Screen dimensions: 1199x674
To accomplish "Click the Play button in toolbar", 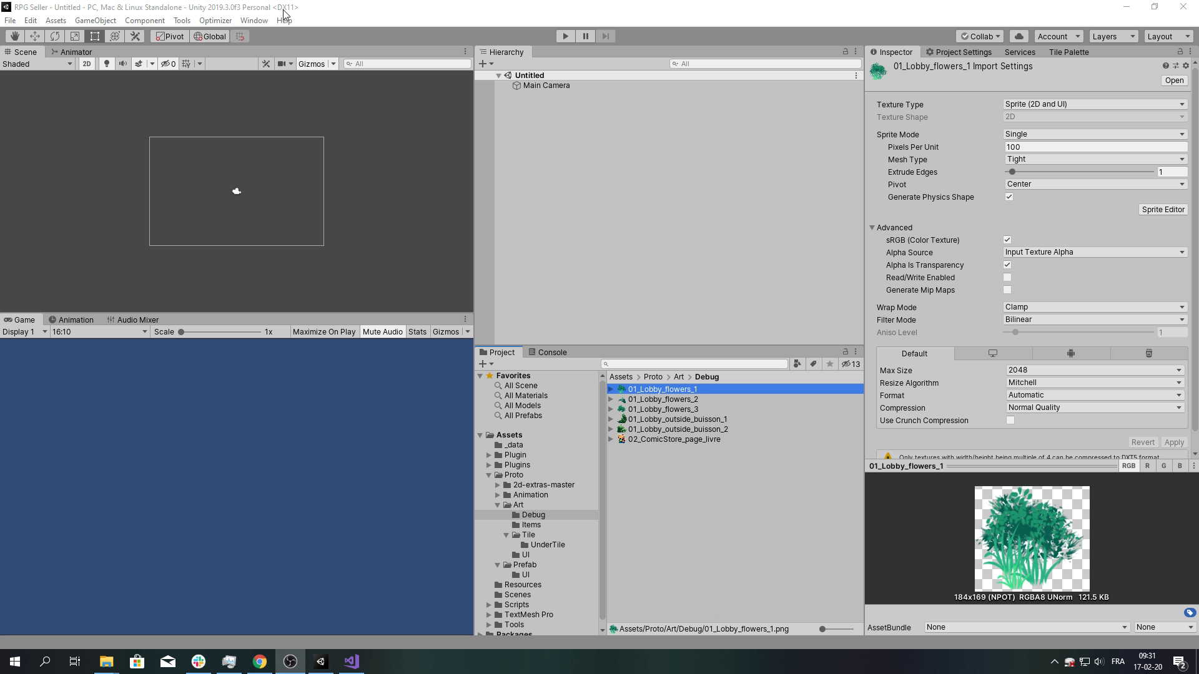I will [566, 36].
